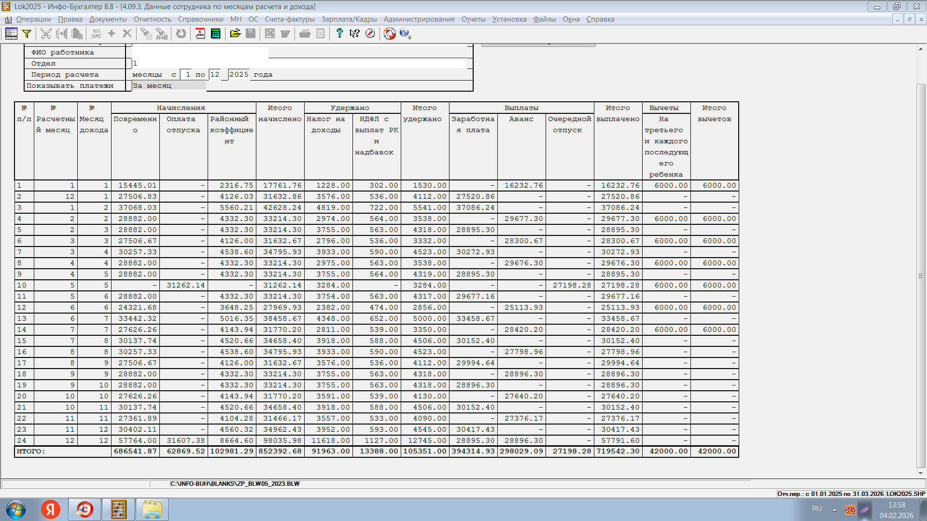The width and height of the screenshot is (927, 521).
Task: Click the vertical scrollbar down arrow
Action: point(921,473)
